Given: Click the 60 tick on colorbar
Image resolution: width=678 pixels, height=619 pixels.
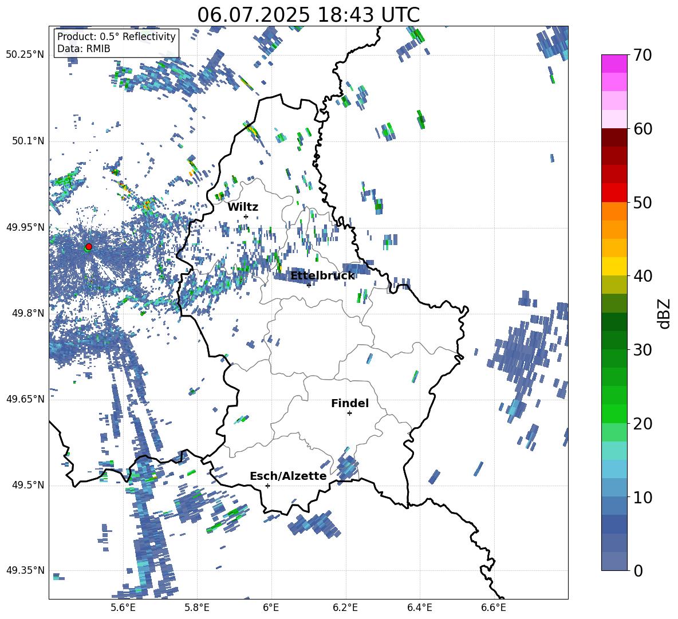Looking at the screenshot, I should tap(642, 129).
